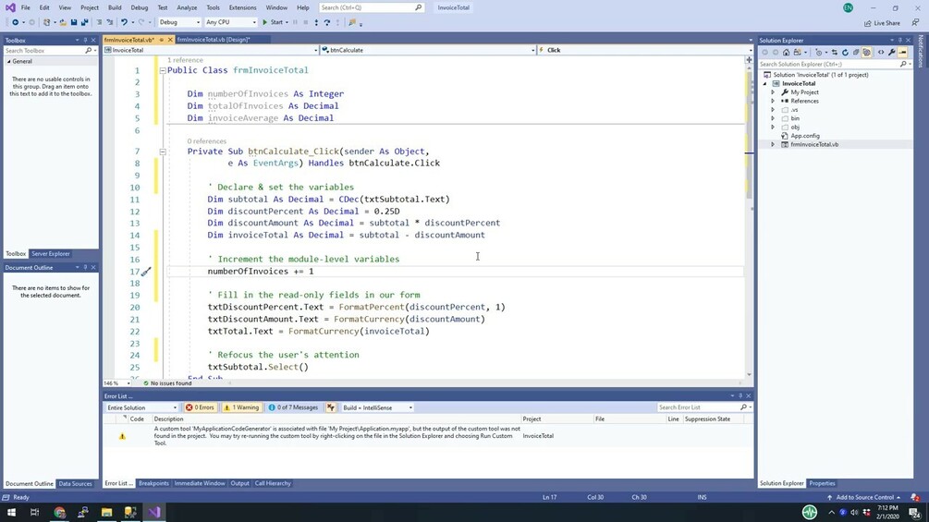Switch to the Properties tab
The width and height of the screenshot is (929, 522).
coord(822,483)
